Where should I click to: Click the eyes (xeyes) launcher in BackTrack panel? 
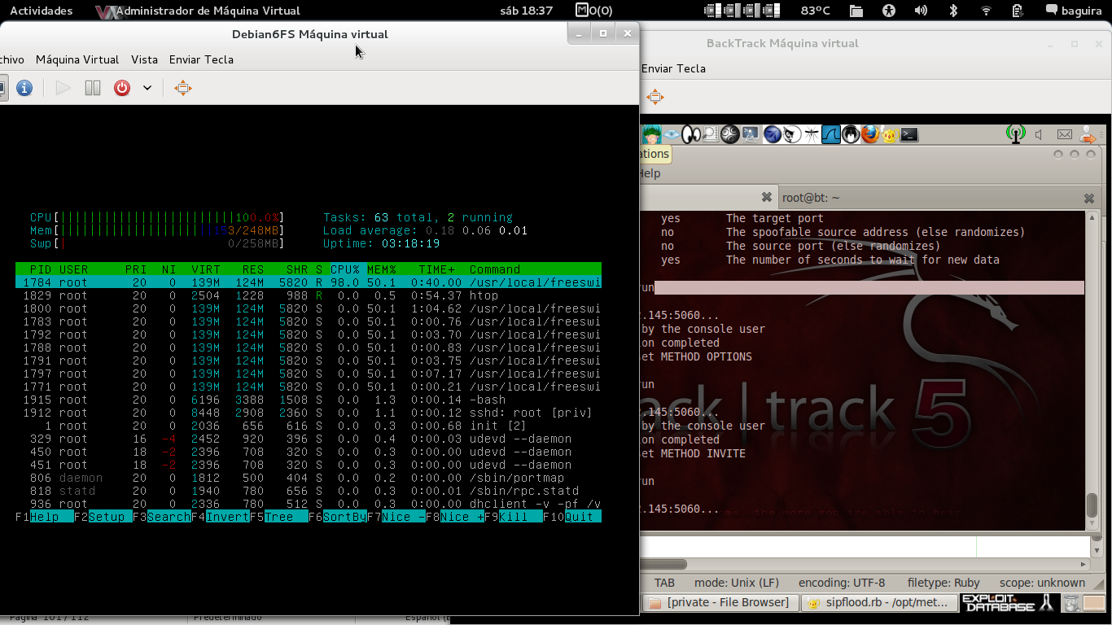[x=691, y=134]
